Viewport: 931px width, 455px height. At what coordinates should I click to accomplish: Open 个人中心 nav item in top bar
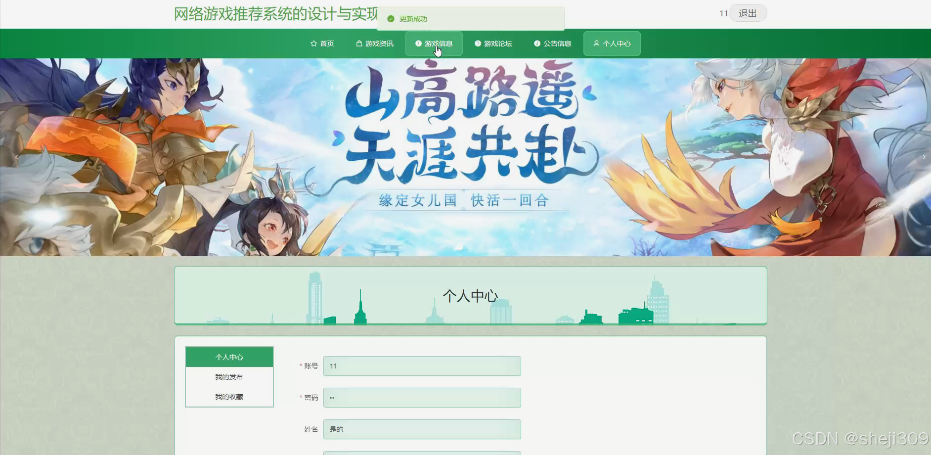click(x=612, y=44)
